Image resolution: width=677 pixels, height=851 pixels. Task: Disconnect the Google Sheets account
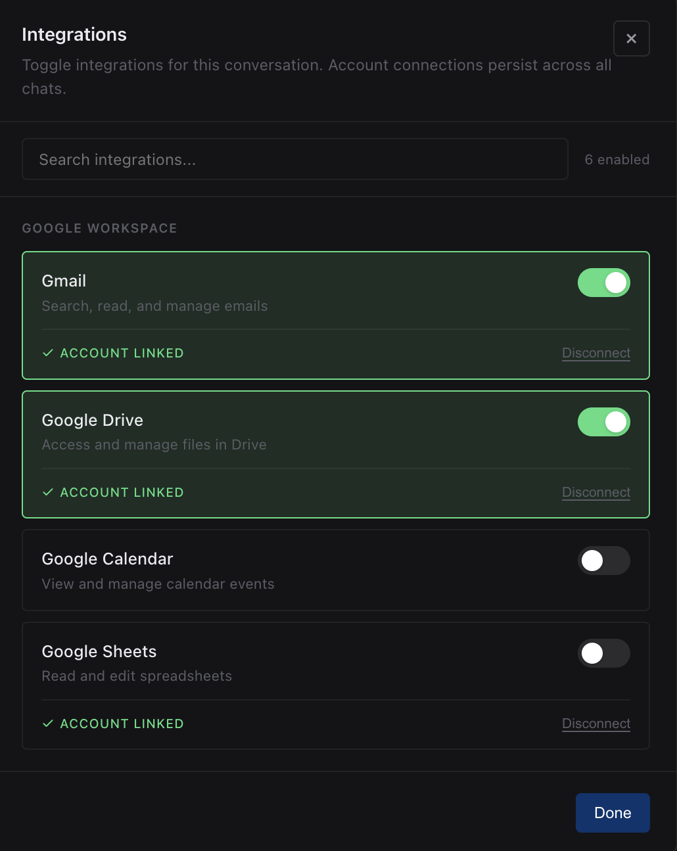point(595,724)
